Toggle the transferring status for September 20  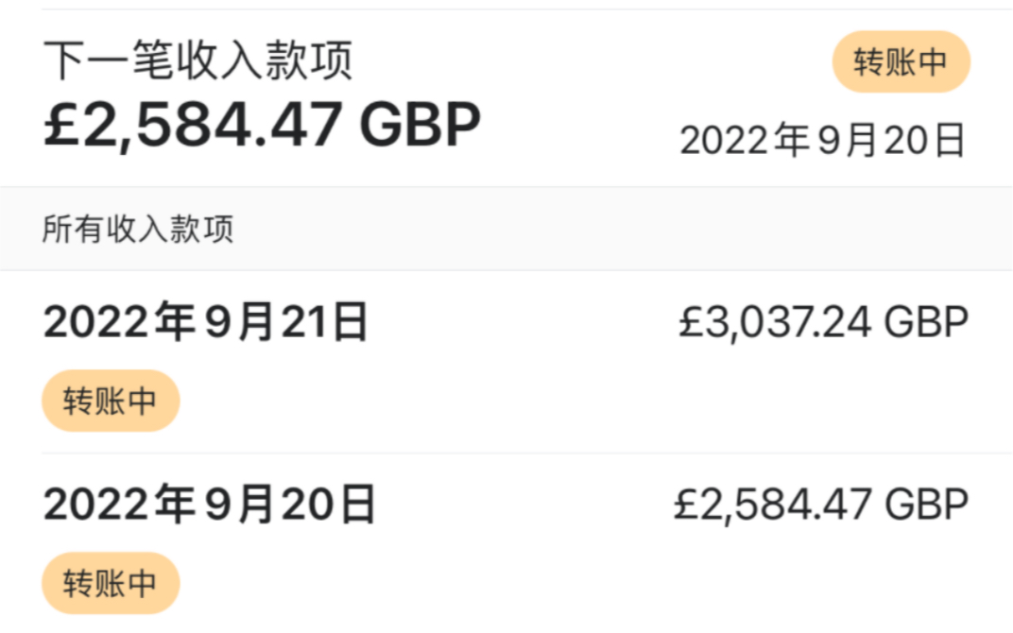coord(110,583)
